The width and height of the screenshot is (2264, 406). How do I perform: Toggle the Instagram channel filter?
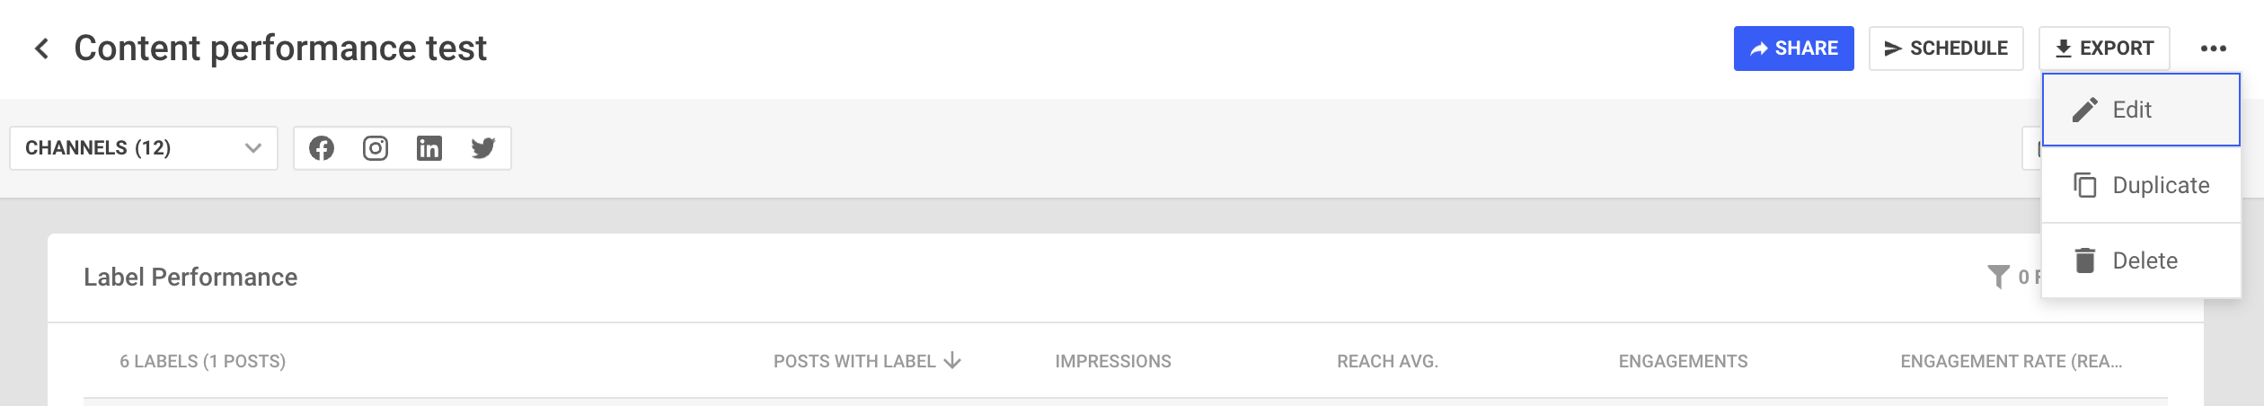376,148
